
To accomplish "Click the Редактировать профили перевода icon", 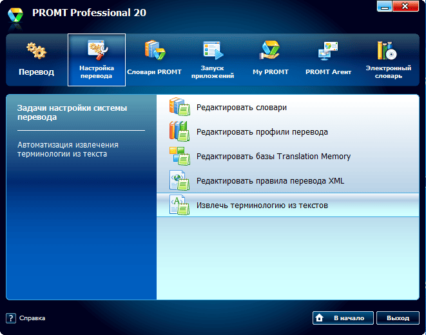I will coord(179,131).
